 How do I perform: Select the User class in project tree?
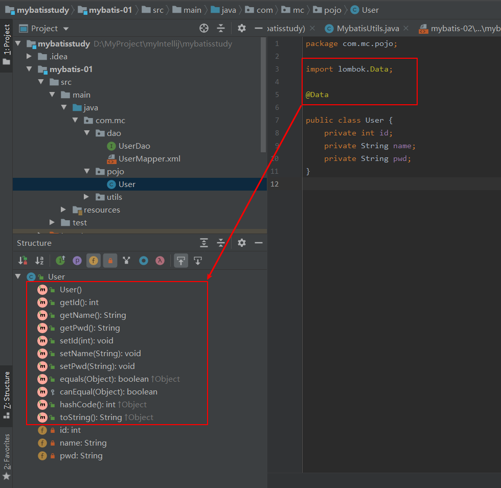coord(140,184)
